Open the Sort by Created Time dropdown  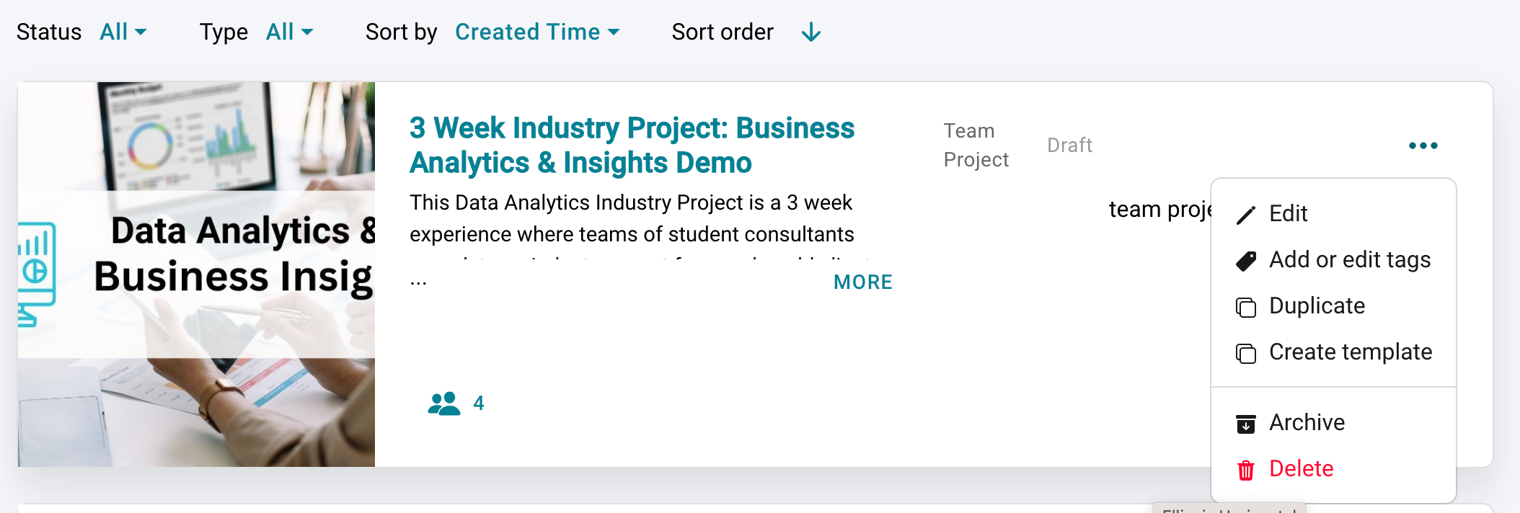pos(537,32)
